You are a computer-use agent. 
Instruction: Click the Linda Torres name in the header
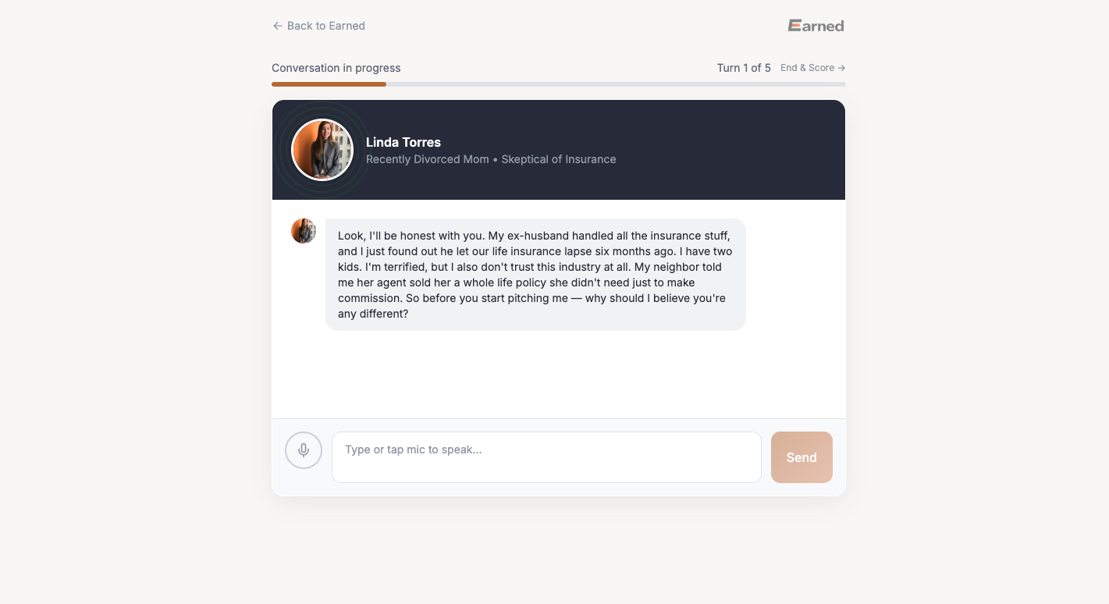(403, 142)
